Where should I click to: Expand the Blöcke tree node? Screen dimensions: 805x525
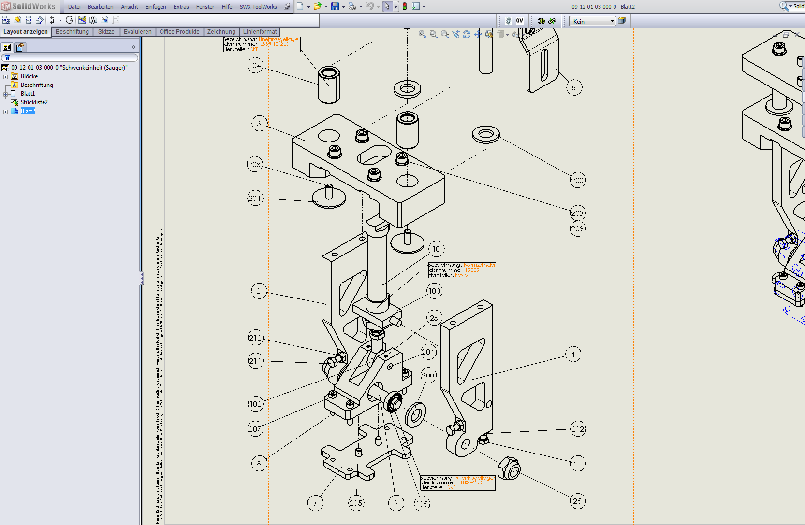(6, 77)
